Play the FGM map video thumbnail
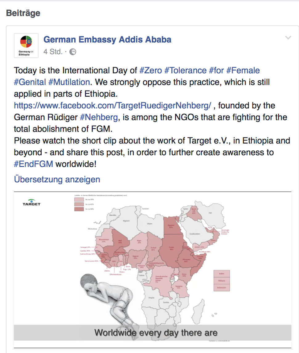The image size is (299, 353). point(153,270)
